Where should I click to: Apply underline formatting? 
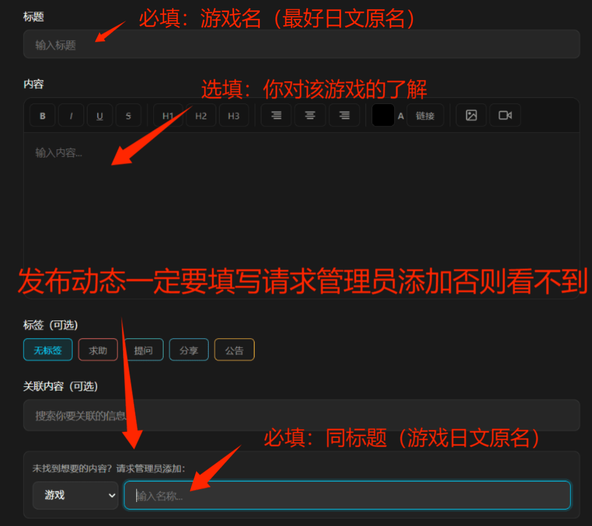(x=100, y=115)
